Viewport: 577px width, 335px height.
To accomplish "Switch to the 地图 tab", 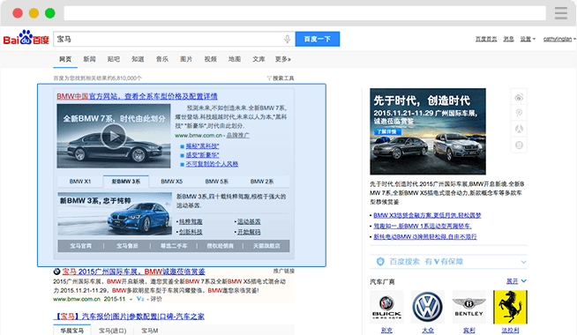I will (x=235, y=59).
